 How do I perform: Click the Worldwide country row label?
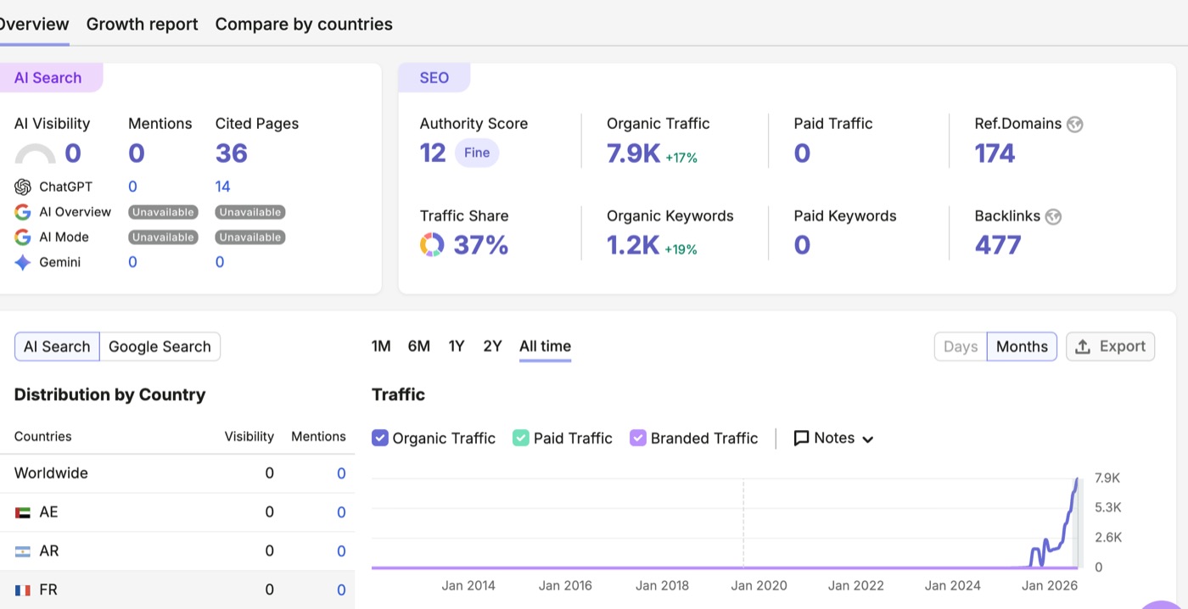[51, 473]
